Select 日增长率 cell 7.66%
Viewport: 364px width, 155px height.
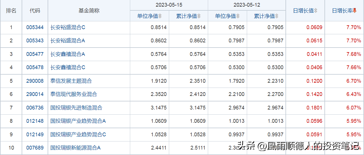354,67
